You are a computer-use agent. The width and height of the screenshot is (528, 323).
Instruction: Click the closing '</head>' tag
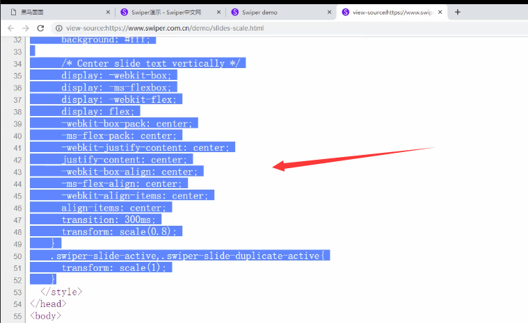[x=48, y=304]
